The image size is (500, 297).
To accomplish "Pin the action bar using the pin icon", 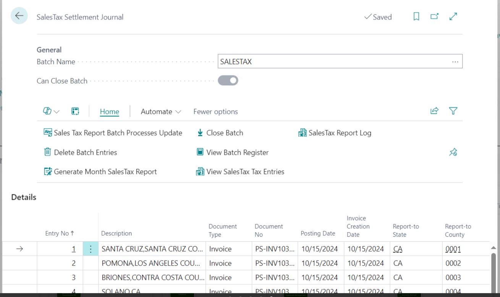I will click(x=453, y=152).
